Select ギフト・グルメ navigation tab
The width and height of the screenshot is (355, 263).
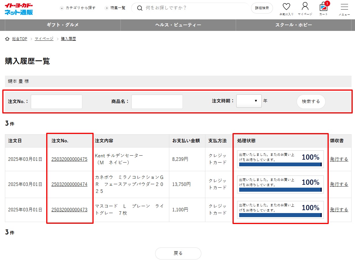point(63,25)
